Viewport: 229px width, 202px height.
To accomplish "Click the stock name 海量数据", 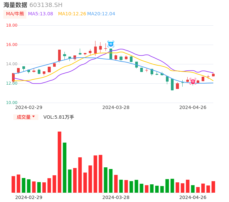I will (15, 5).
